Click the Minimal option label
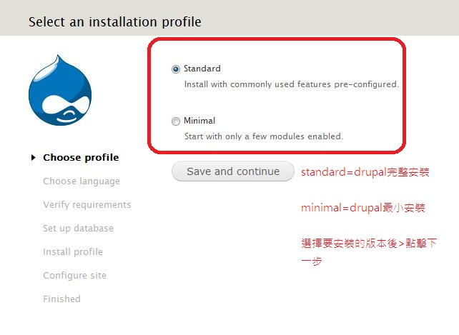This screenshot has width=459, height=335. (x=199, y=121)
